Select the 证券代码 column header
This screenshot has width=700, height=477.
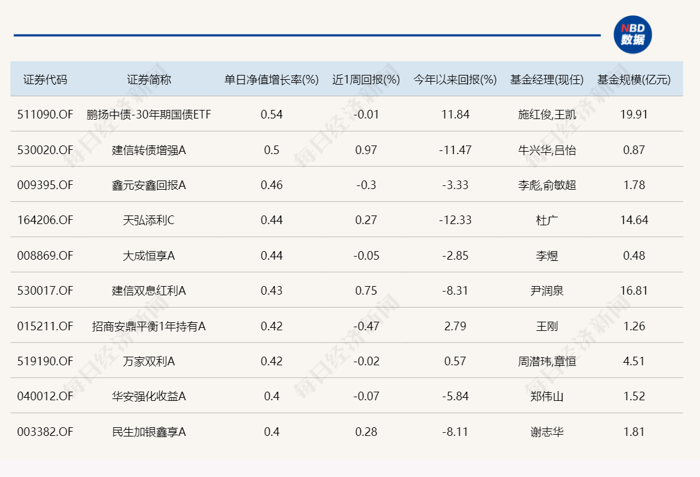tap(45, 79)
